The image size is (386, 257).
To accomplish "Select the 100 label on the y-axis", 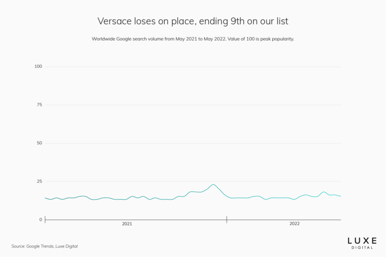I will (38, 66).
